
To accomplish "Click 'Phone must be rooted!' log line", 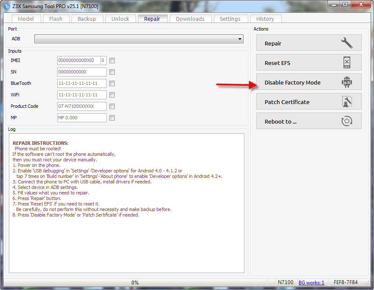I will (x=38, y=149).
